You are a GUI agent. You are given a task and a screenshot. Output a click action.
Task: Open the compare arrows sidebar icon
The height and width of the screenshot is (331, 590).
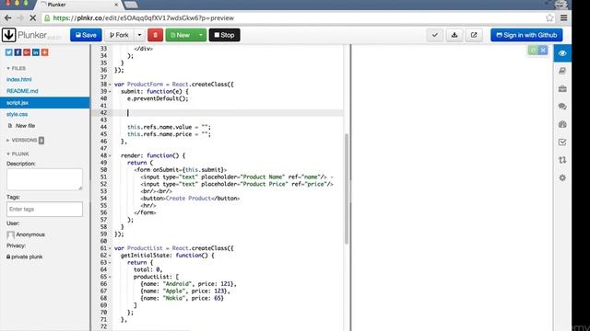pos(562,160)
